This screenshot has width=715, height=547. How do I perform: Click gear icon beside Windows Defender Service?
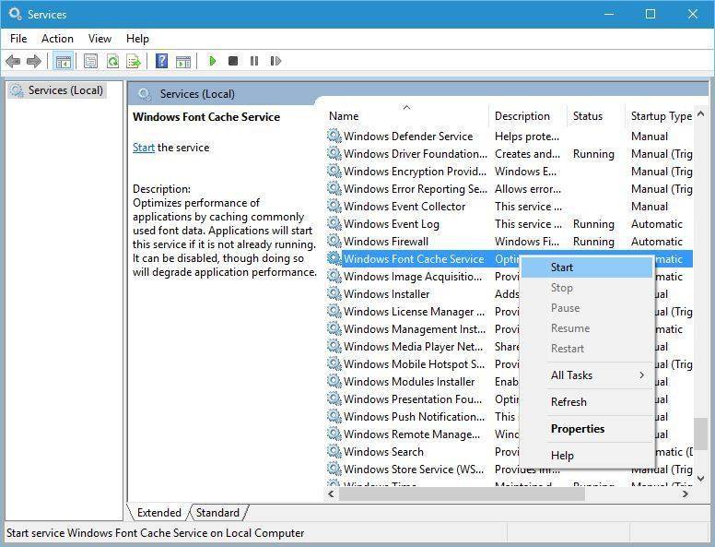click(x=334, y=136)
